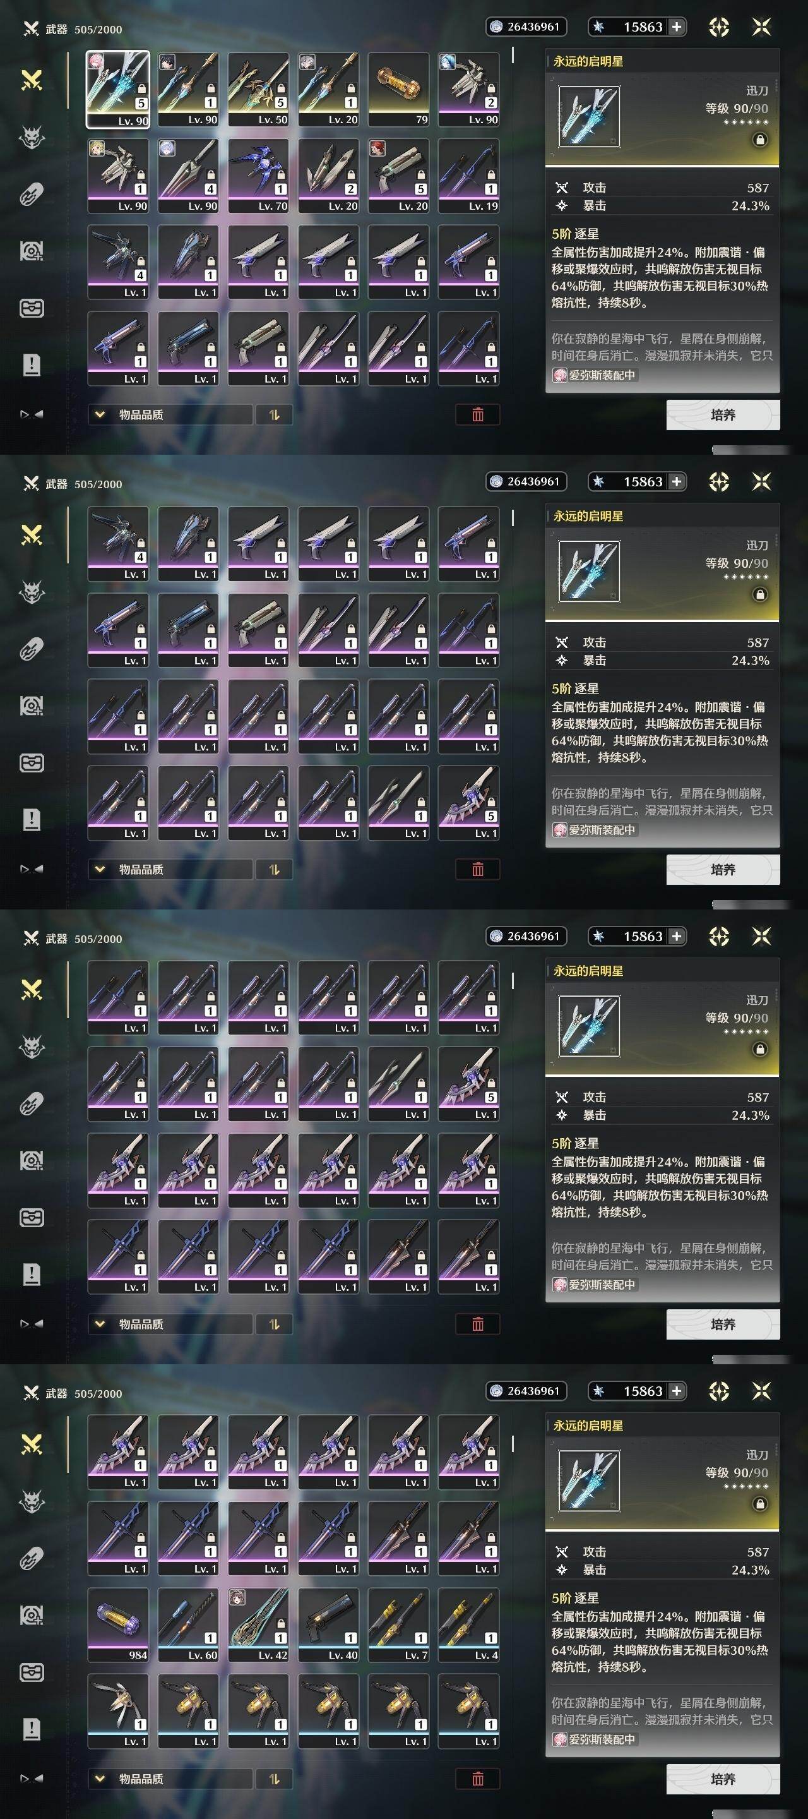Screen dimensions: 808x1819
Task: Toggle the lock on the Lv. 70 weapon
Action: [281, 175]
